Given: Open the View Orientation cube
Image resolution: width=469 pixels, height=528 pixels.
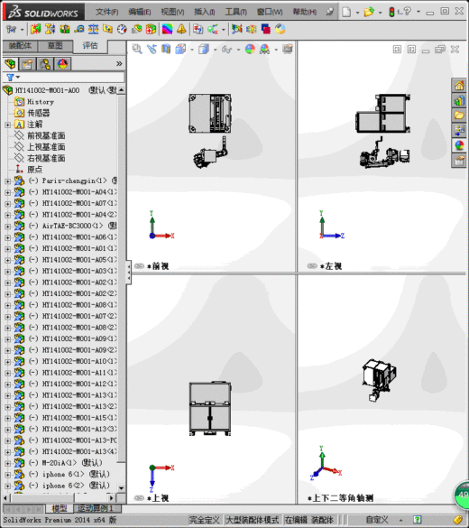Looking at the screenshot, I should tap(180, 49).
